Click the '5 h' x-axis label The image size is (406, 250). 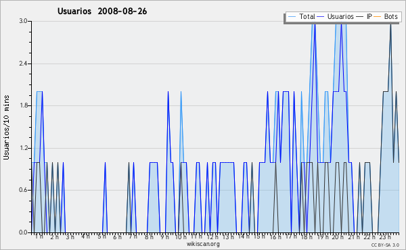click(101, 236)
